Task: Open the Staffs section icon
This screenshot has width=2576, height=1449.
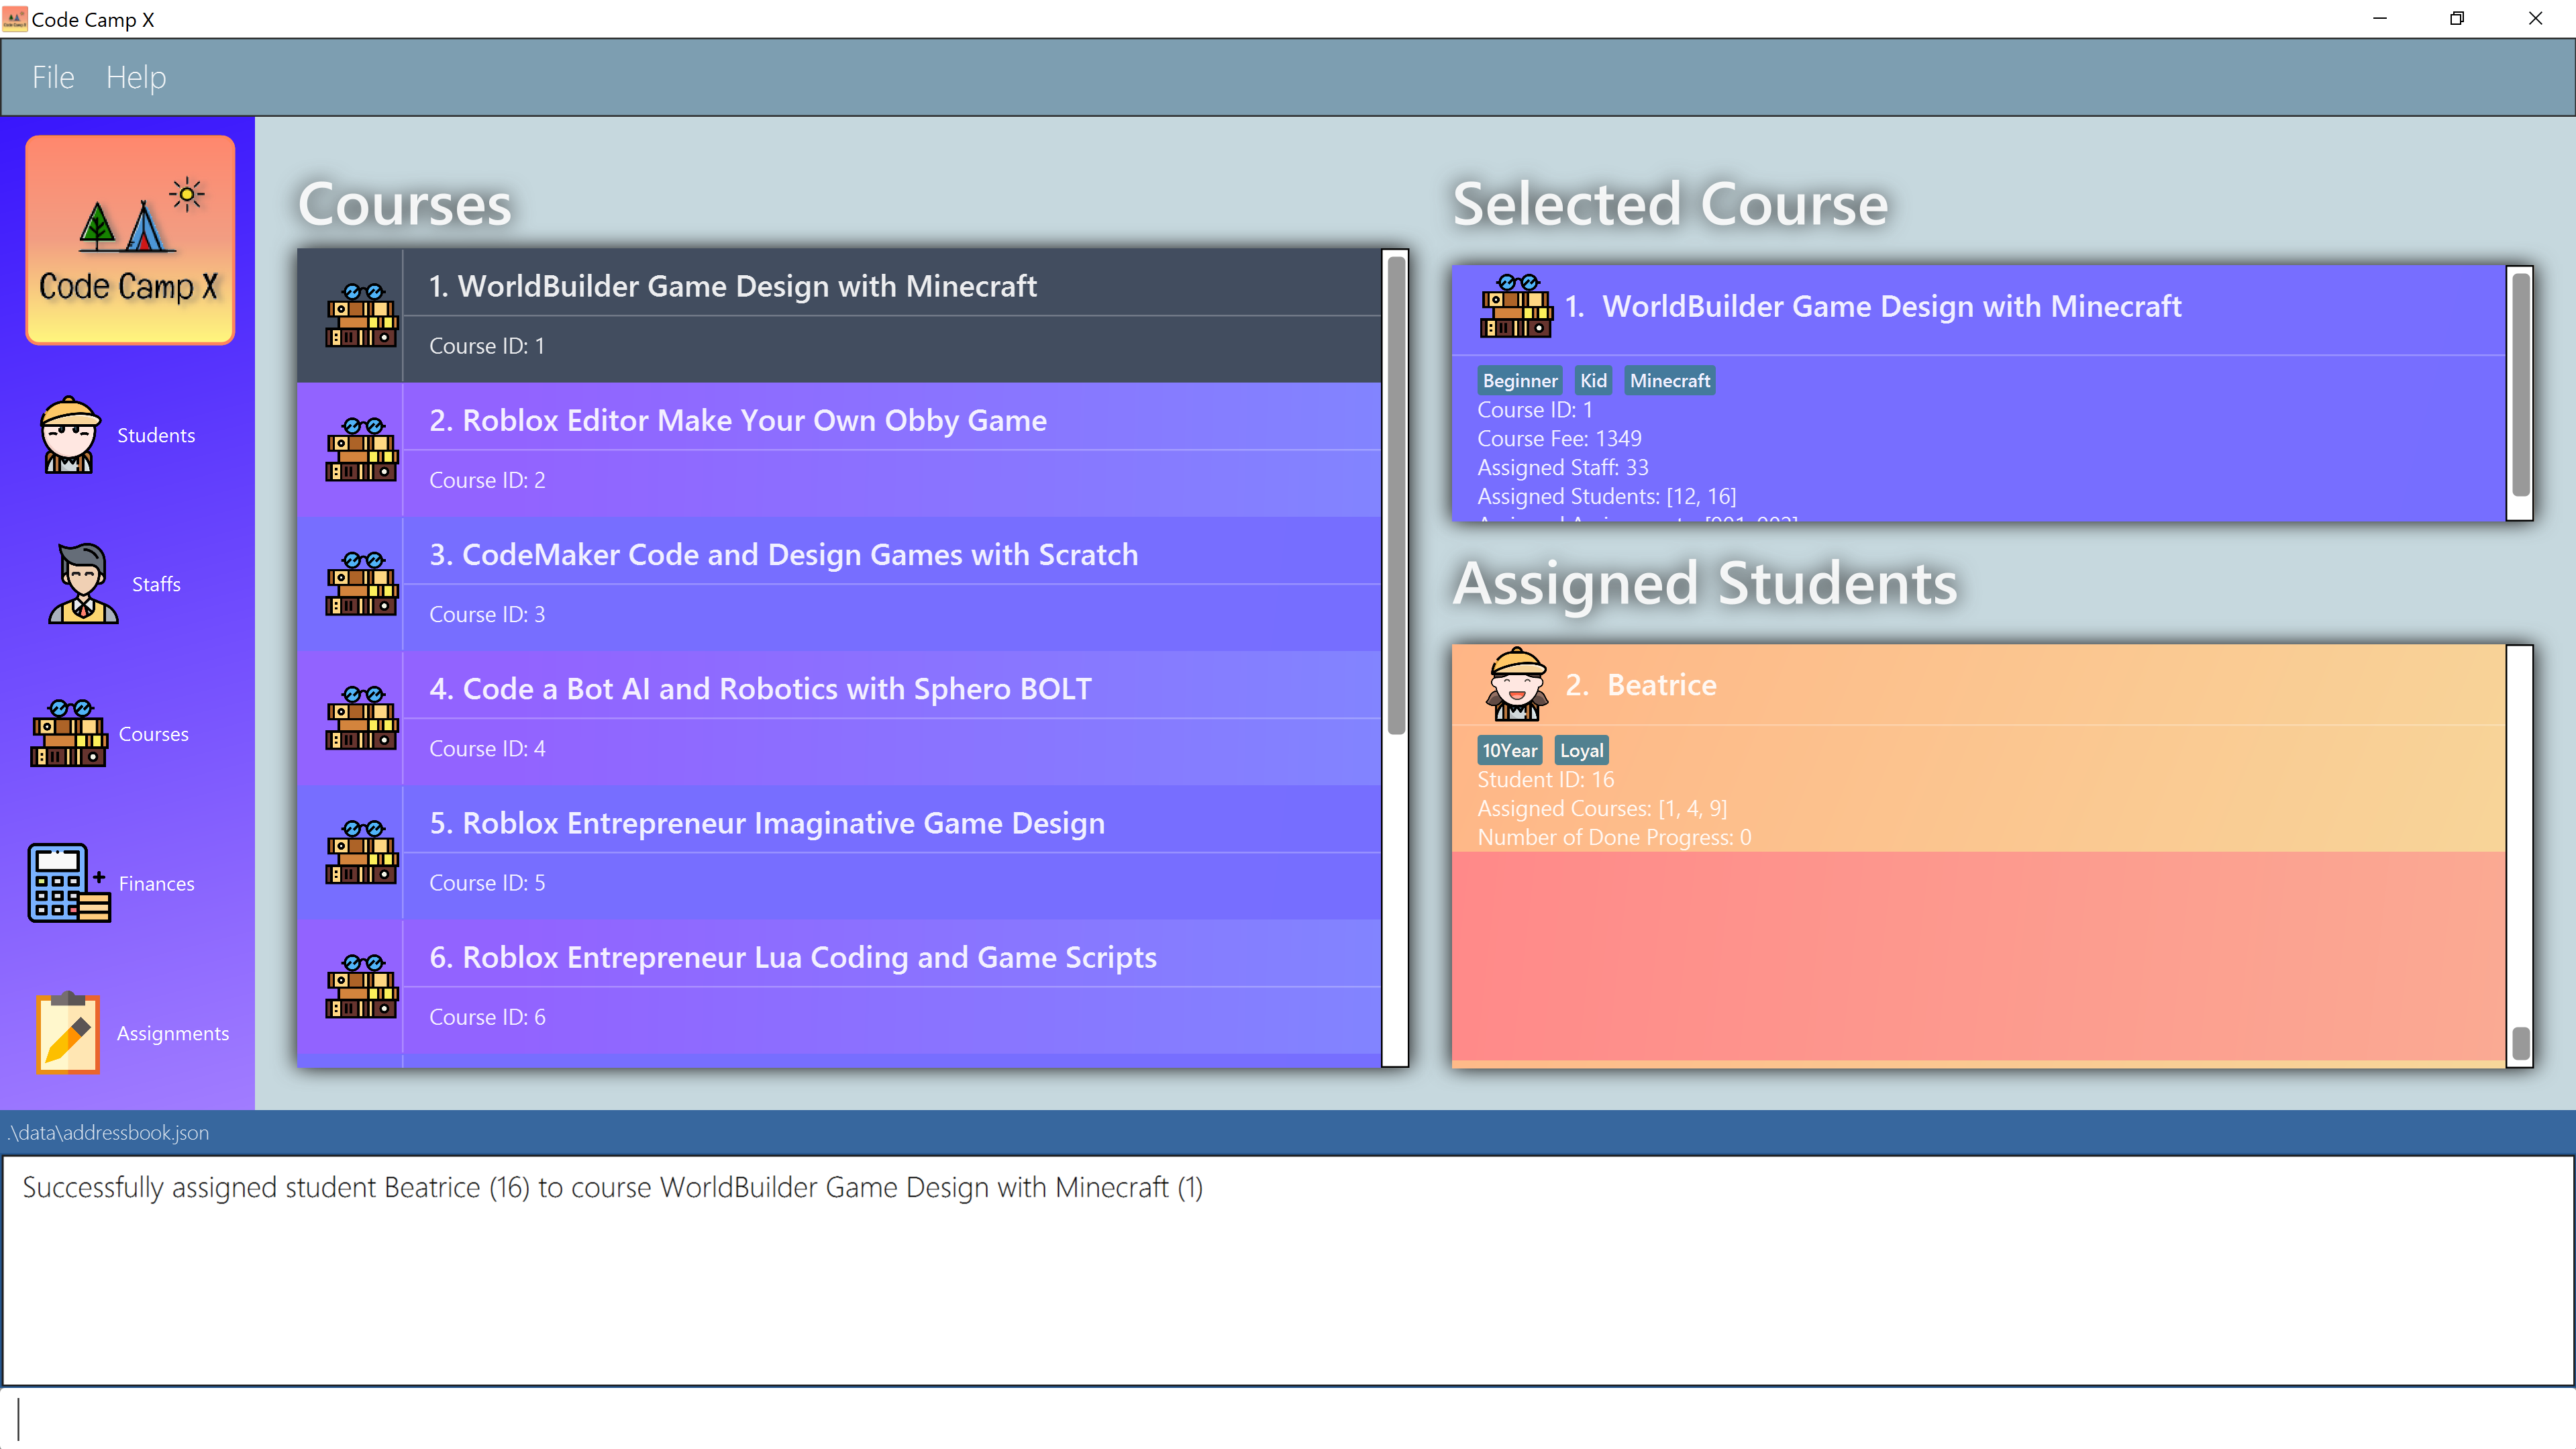Action: (83, 584)
